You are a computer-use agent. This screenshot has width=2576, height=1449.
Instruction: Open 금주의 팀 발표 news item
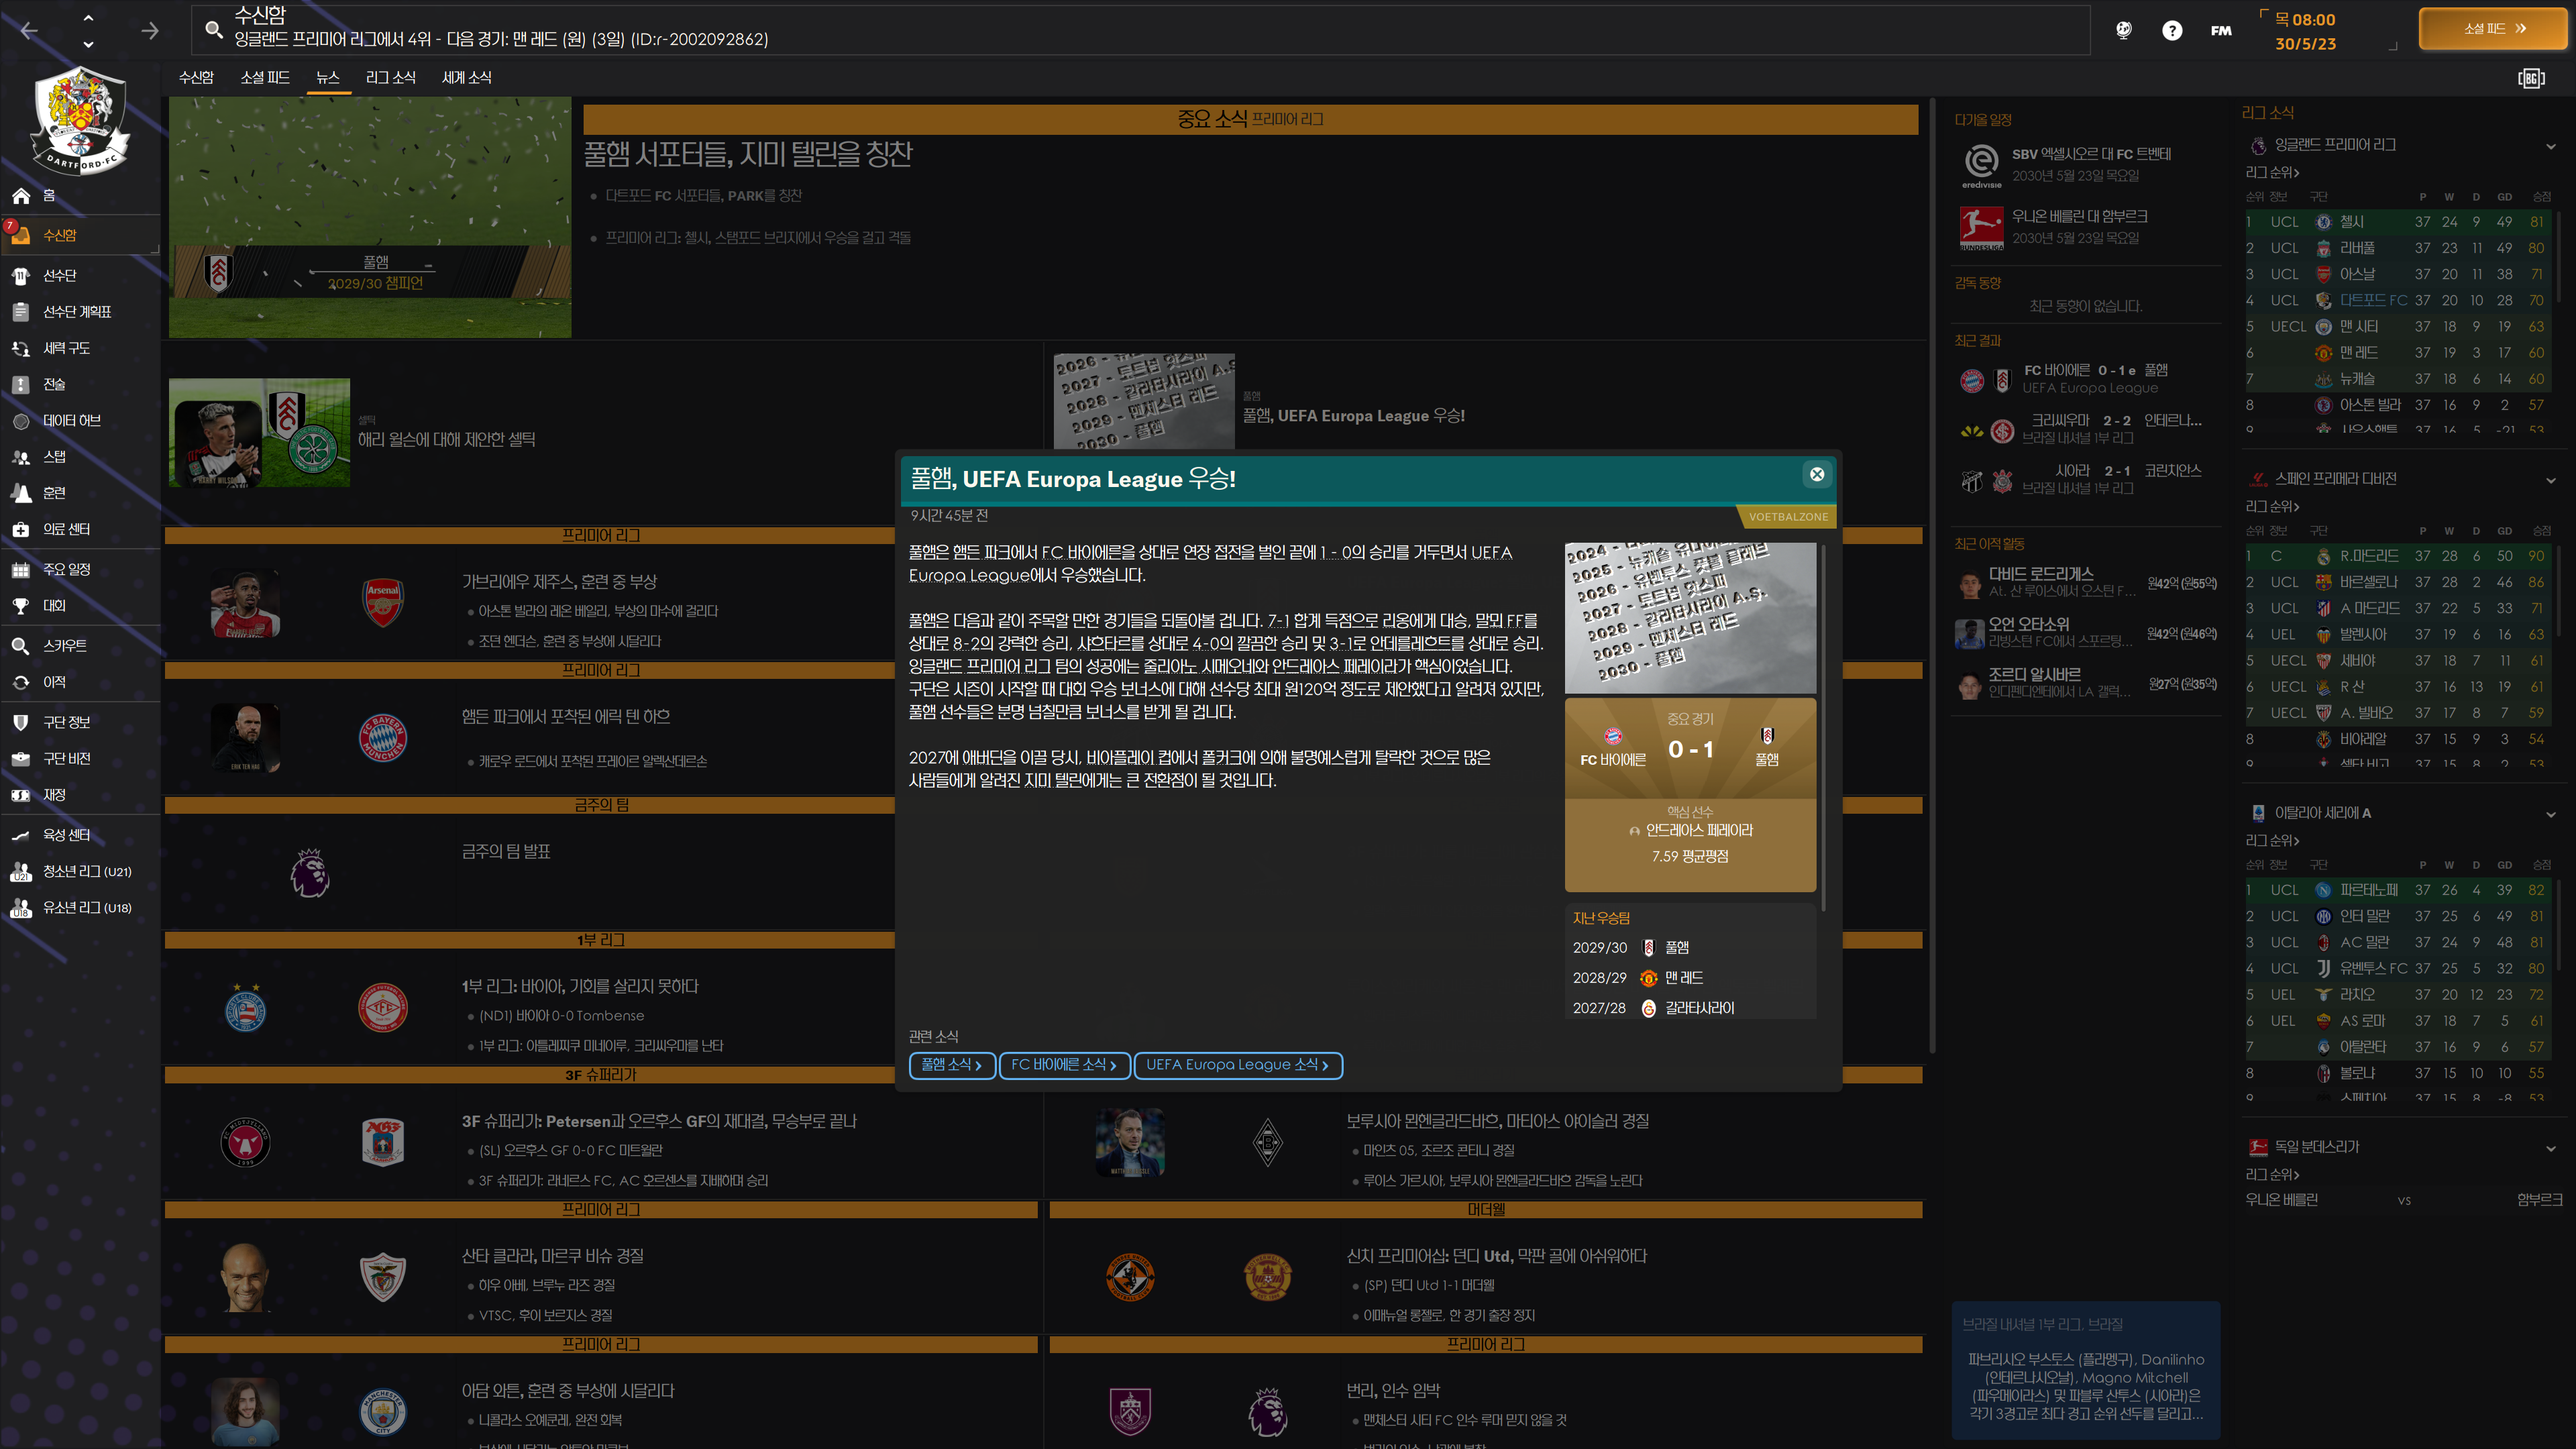click(x=506, y=851)
